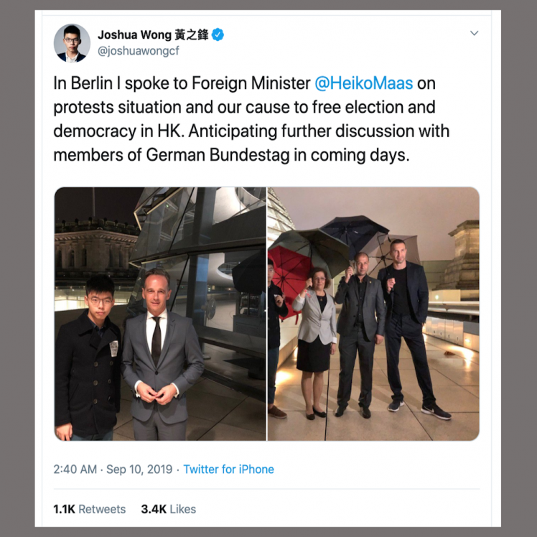537x537 pixels.
Task: Open the Joshua Wong profile avatar
Action: point(72,43)
